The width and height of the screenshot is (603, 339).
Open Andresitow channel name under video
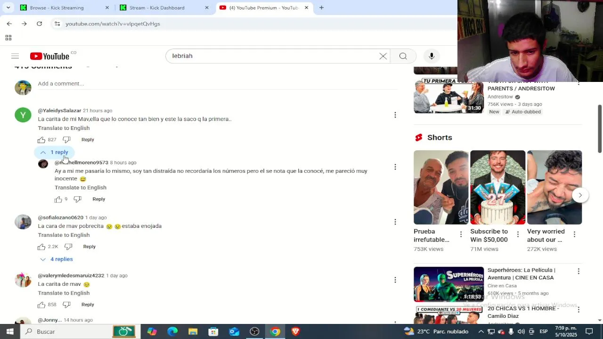point(500,97)
